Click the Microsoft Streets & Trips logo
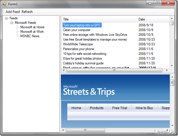 coord(89,90)
